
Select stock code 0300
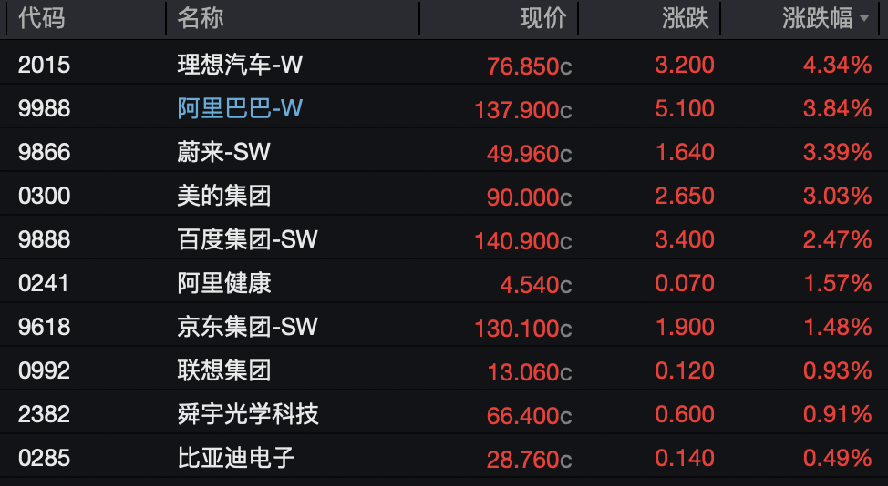pos(44,196)
